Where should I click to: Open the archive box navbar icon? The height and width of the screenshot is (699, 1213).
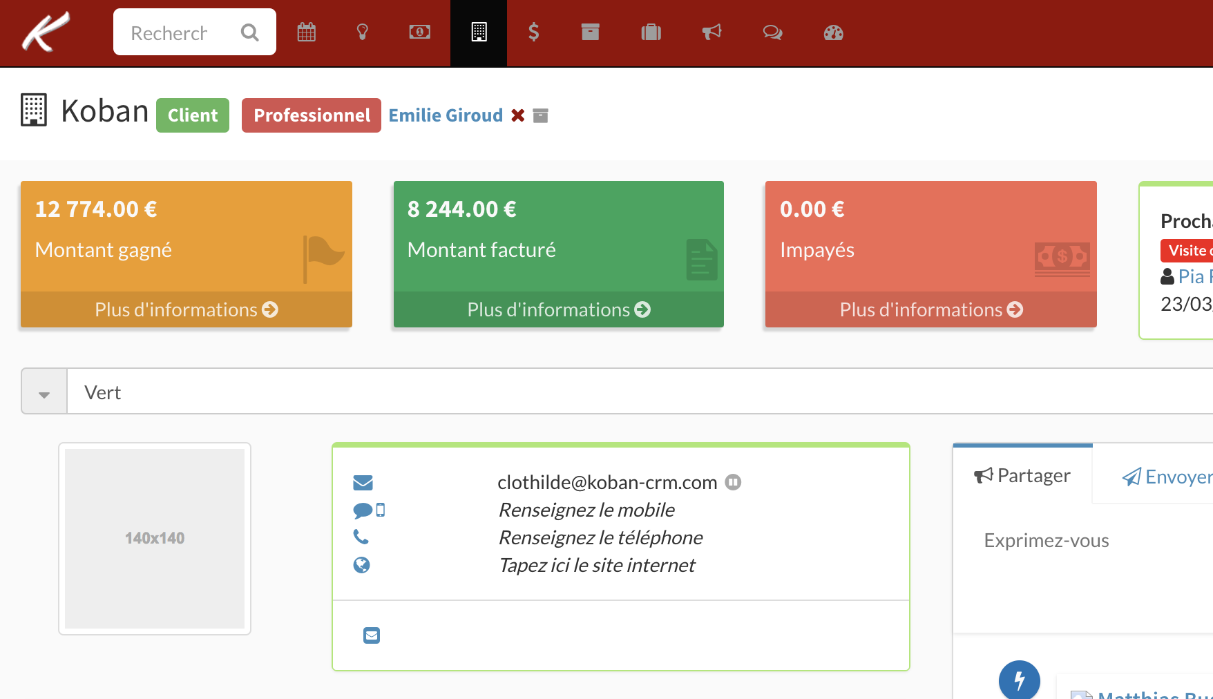click(x=591, y=32)
